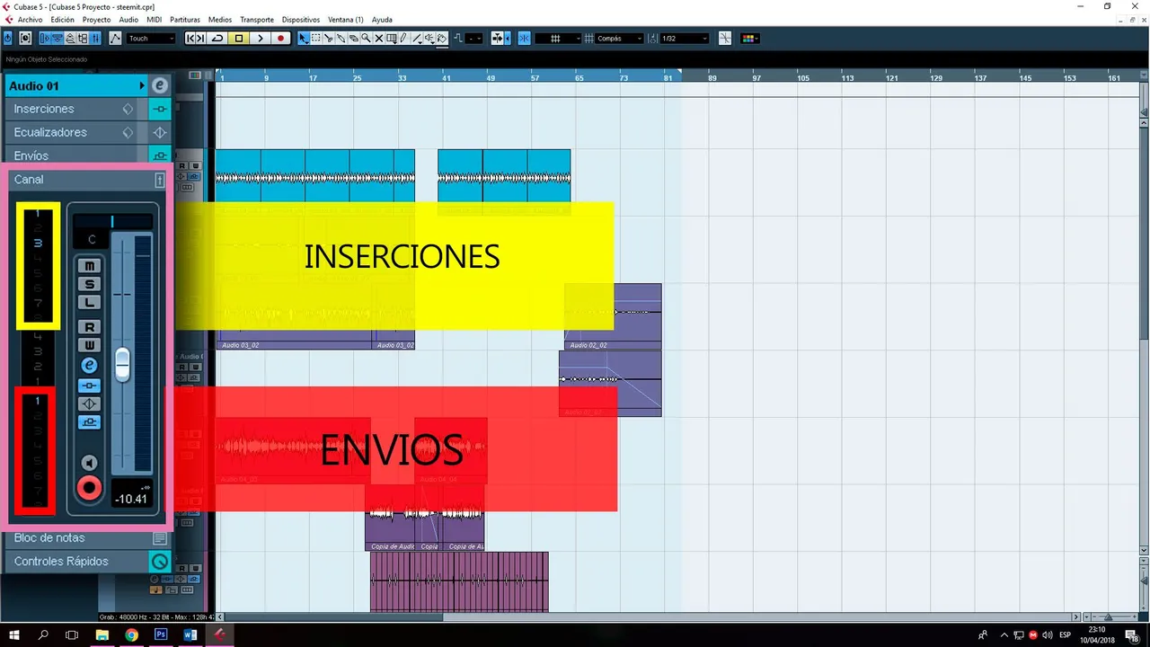Expand the Bloc de notas section
The width and height of the screenshot is (1150, 647).
[x=88, y=537]
